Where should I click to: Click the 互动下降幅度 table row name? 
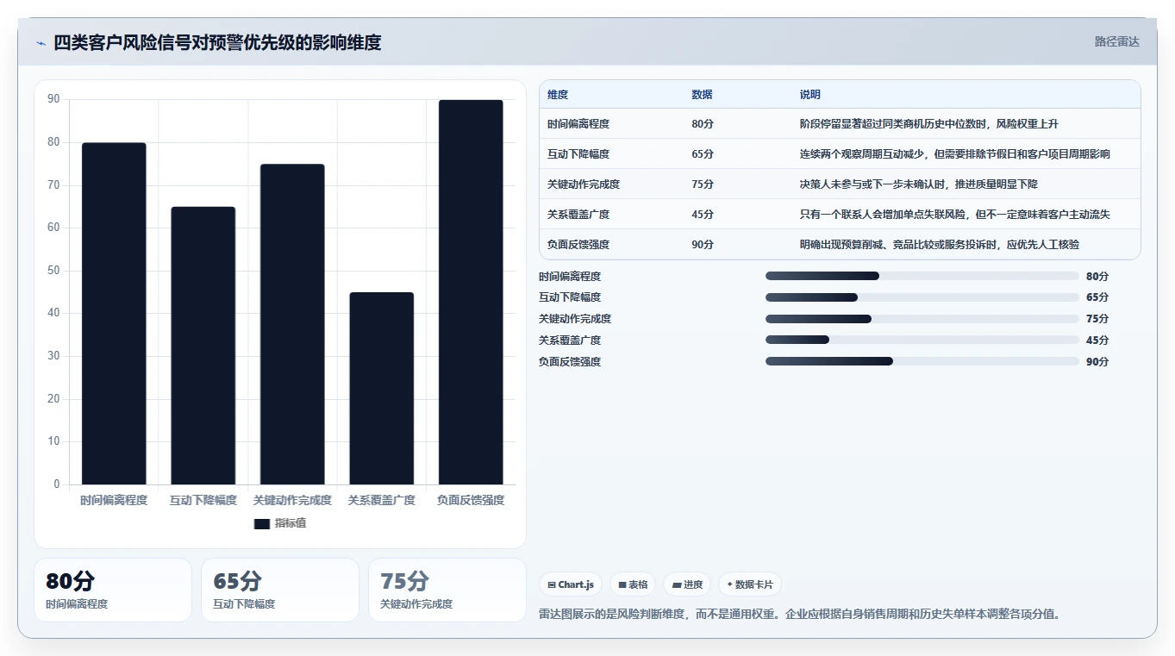click(578, 154)
